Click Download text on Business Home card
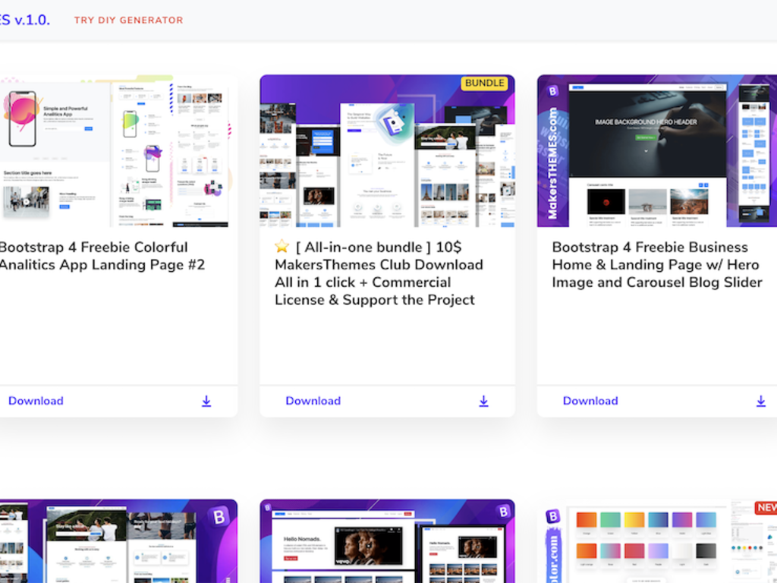Screen dimensions: 777x583 point(590,401)
